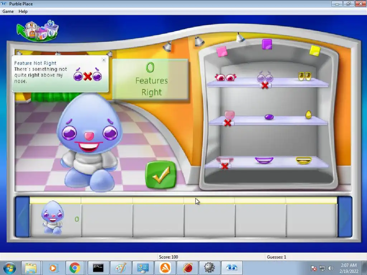Image resolution: width=367 pixels, height=275 pixels.
Task: Click the yellow color block above shelf
Action: pyautogui.click(x=315, y=50)
